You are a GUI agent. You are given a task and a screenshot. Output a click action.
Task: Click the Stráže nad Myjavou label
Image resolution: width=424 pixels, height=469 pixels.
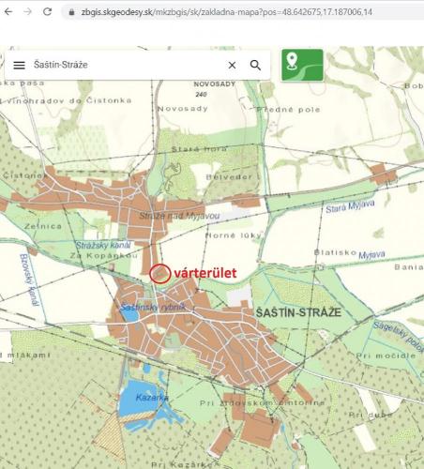tap(179, 216)
